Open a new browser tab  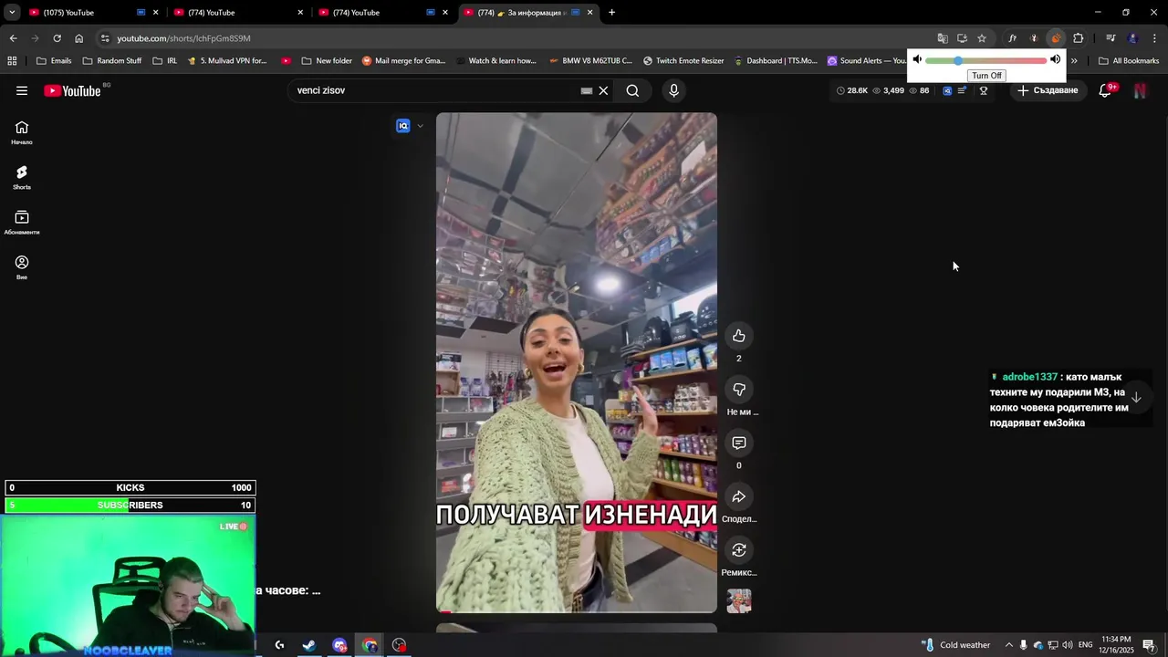(x=611, y=13)
